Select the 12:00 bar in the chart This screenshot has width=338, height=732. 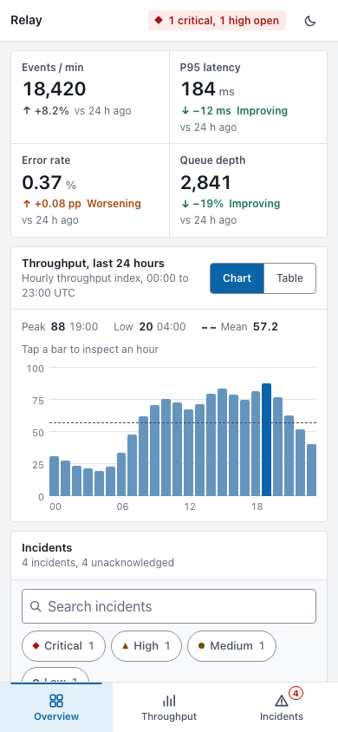tap(188, 453)
